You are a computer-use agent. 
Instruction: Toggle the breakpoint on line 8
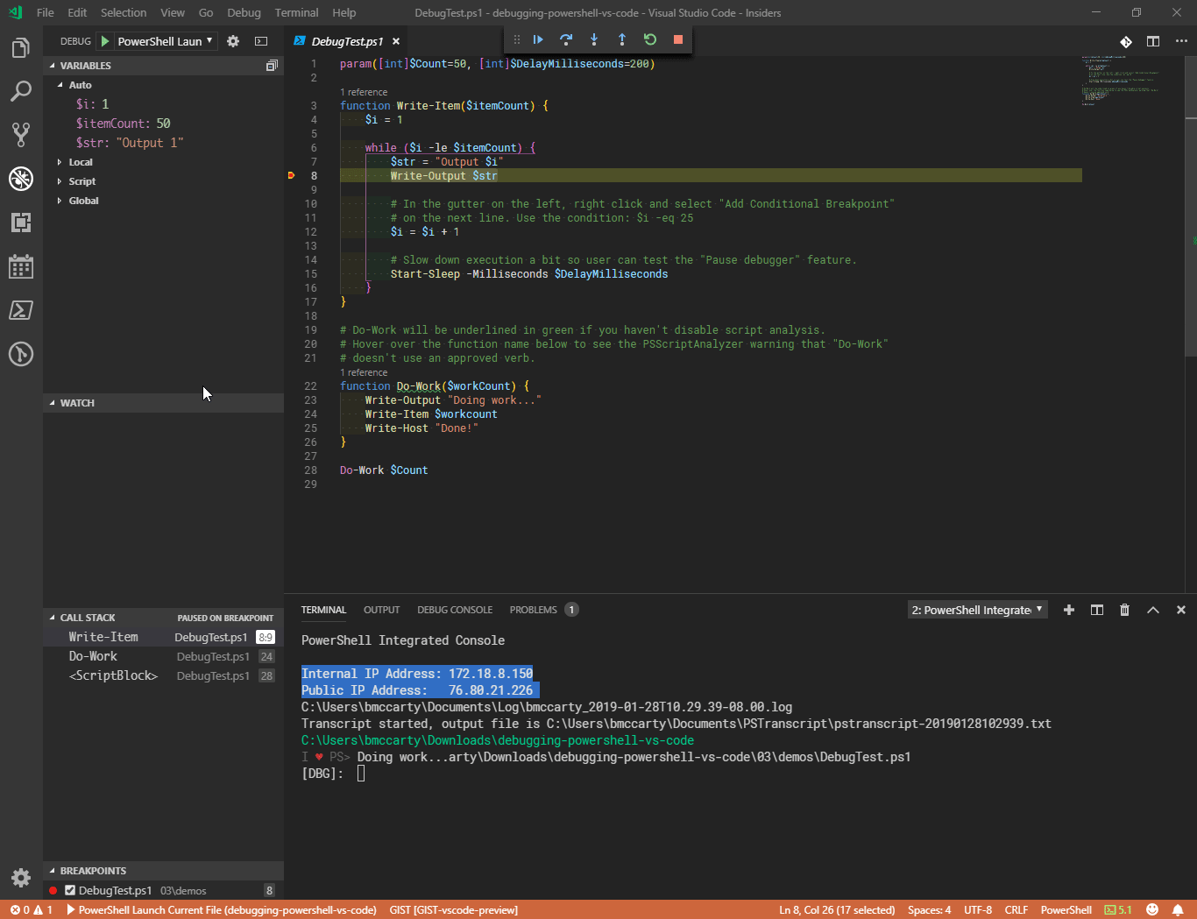[x=292, y=176]
